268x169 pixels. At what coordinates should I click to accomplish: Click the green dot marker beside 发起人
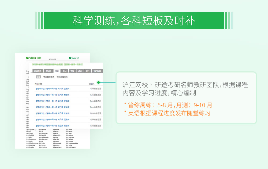pos(99,83)
